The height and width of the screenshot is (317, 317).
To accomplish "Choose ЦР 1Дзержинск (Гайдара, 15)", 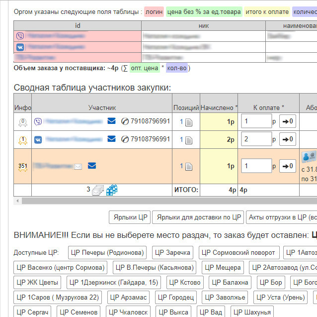I will click(114, 282).
